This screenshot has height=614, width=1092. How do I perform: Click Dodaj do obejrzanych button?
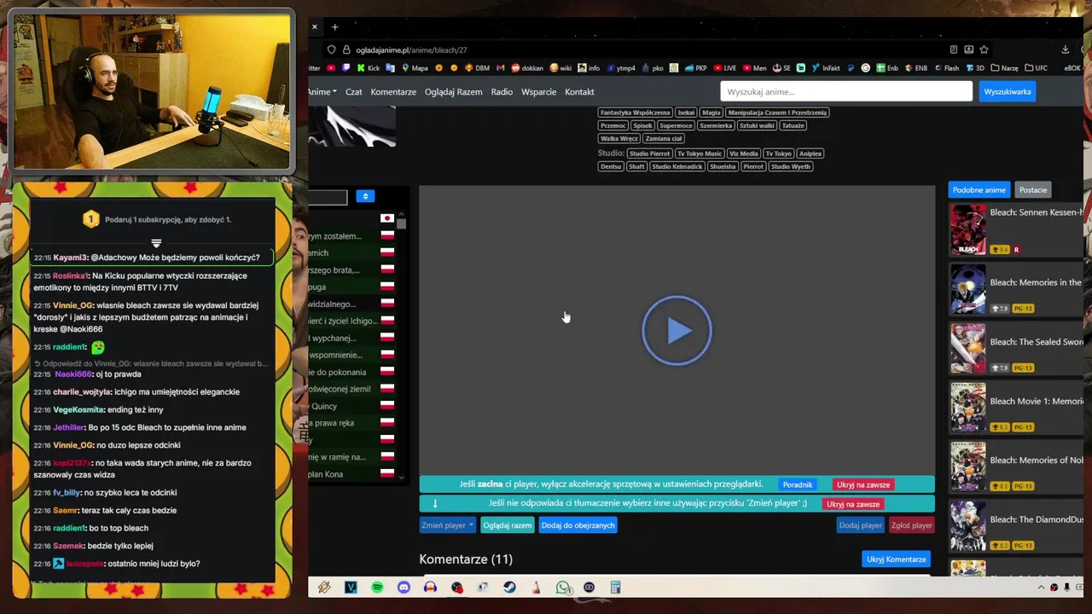[578, 525]
